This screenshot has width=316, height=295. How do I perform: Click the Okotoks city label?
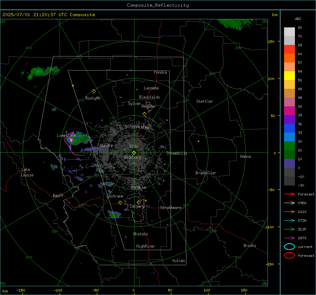tap(140, 234)
